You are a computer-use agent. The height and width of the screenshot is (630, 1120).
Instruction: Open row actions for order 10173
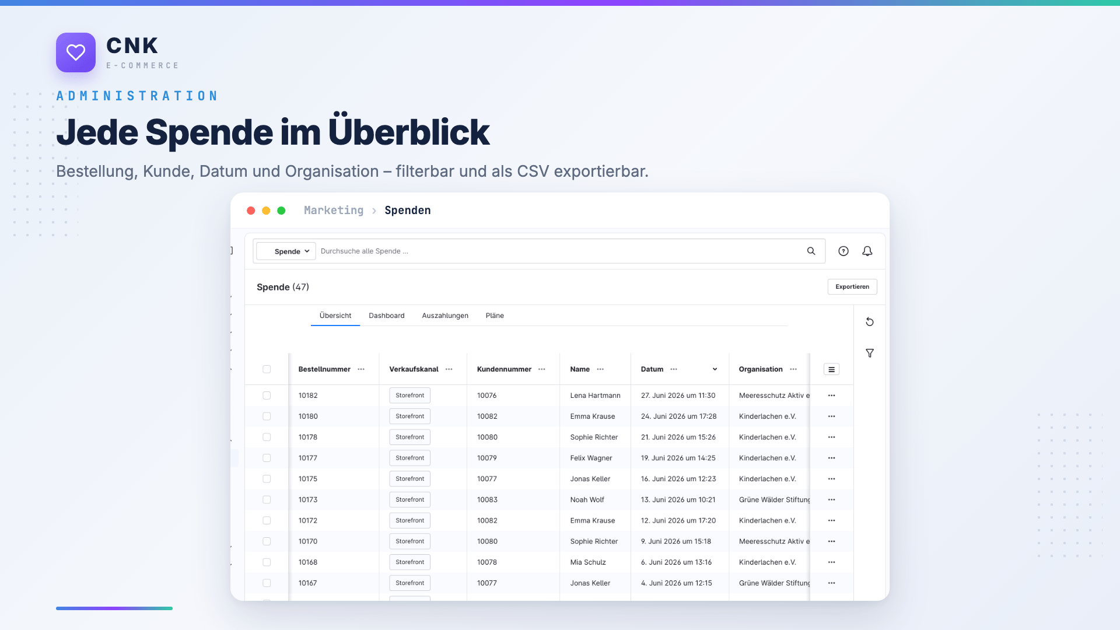point(832,500)
